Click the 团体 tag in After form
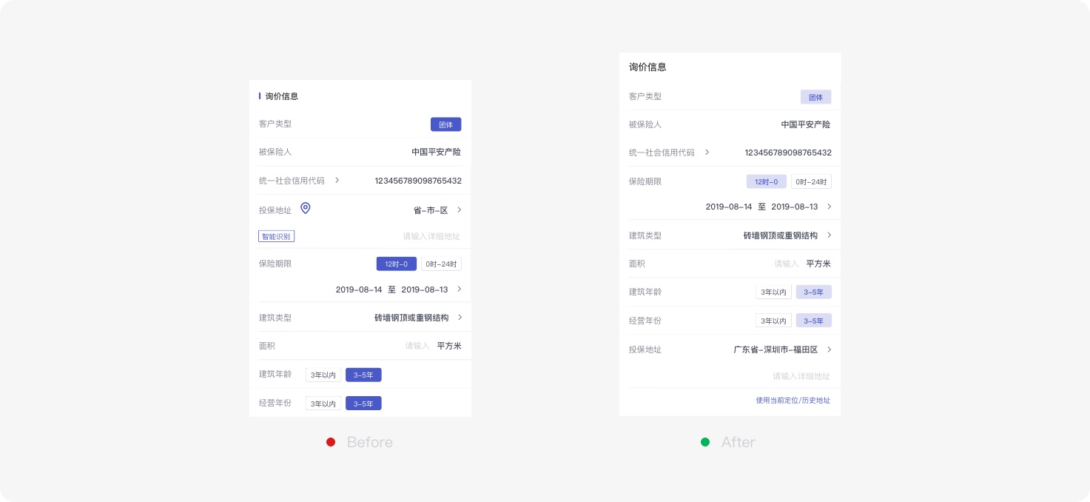This screenshot has height=502, width=1090. [x=815, y=96]
